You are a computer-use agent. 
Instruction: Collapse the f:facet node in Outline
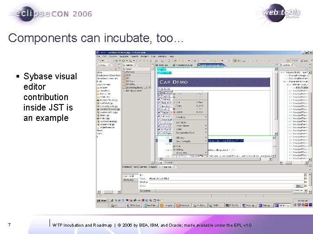click(x=288, y=84)
